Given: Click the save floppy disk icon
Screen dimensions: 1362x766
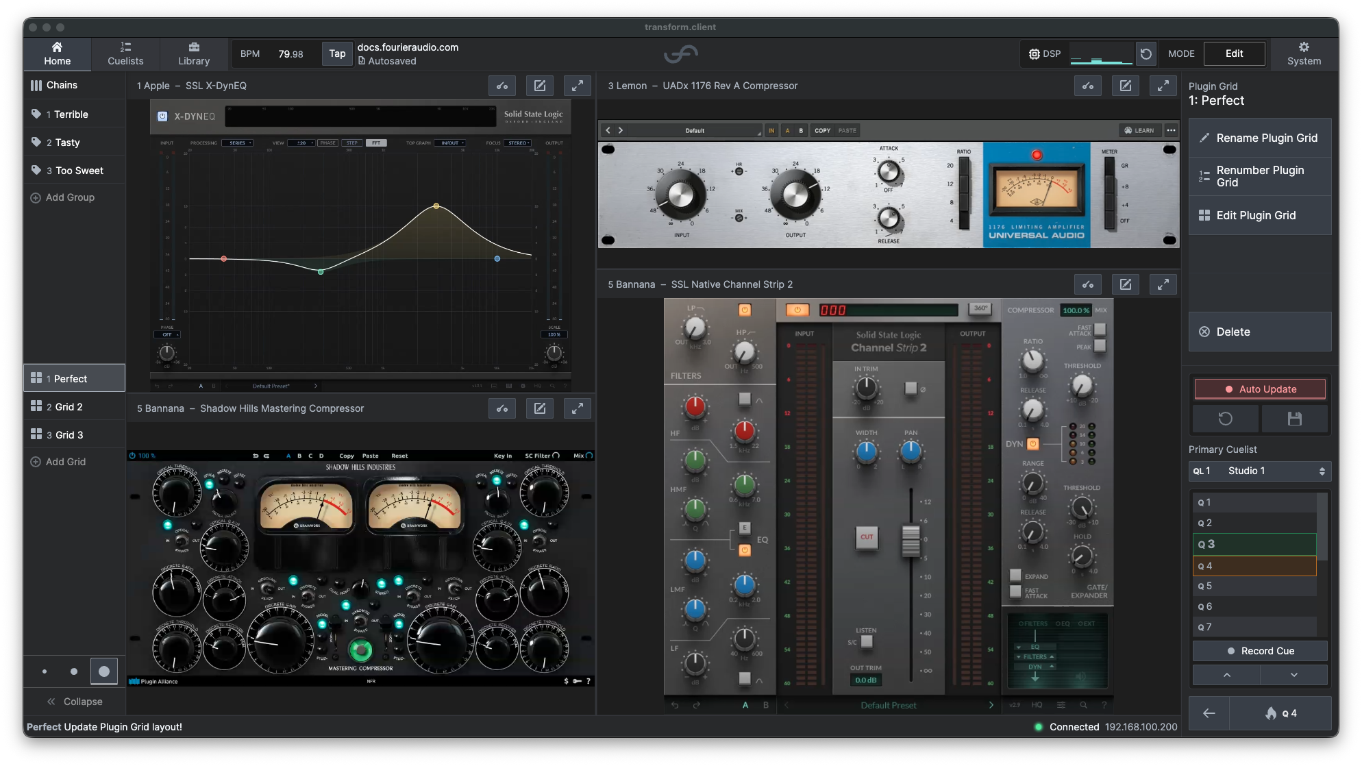Looking at the screenshot, I should 1294,419.
